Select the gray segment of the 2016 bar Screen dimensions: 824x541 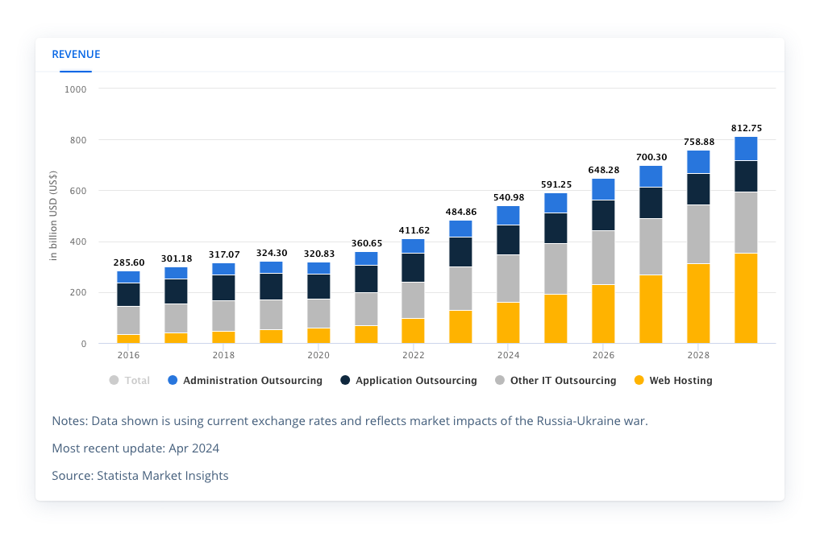click(x=128, y=320)
